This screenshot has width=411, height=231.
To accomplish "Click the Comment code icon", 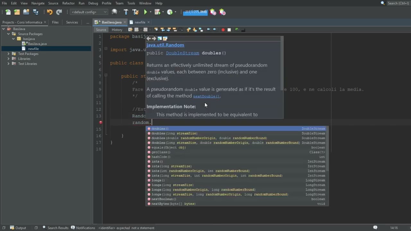I will [237, 30].
